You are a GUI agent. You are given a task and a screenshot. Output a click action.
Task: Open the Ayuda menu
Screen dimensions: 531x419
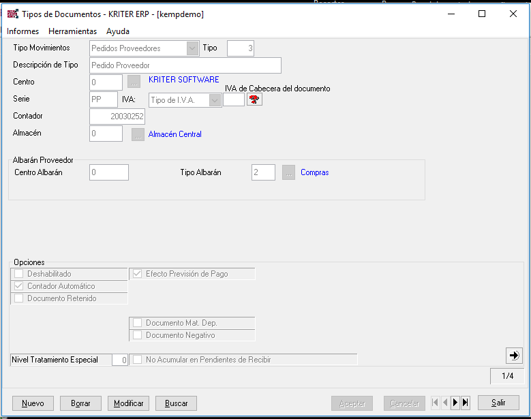pos(118,31)
